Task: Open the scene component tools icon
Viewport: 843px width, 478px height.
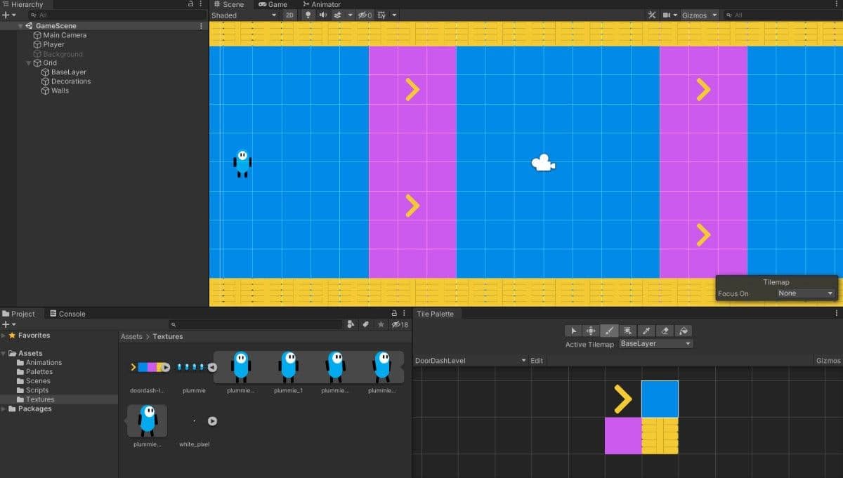Action: coord(651,15)
